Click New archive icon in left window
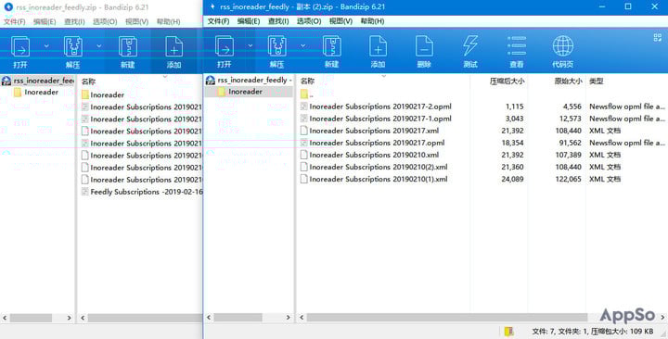 tap(127, 46)
